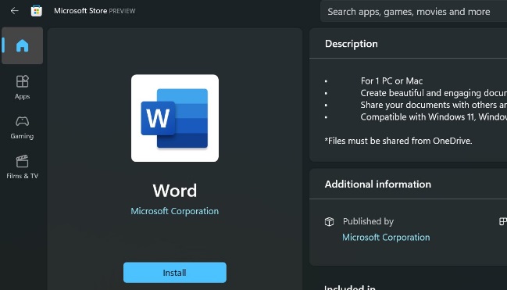
Task: Click the Microsoft Store logo icon
Action: coord(37,11)
